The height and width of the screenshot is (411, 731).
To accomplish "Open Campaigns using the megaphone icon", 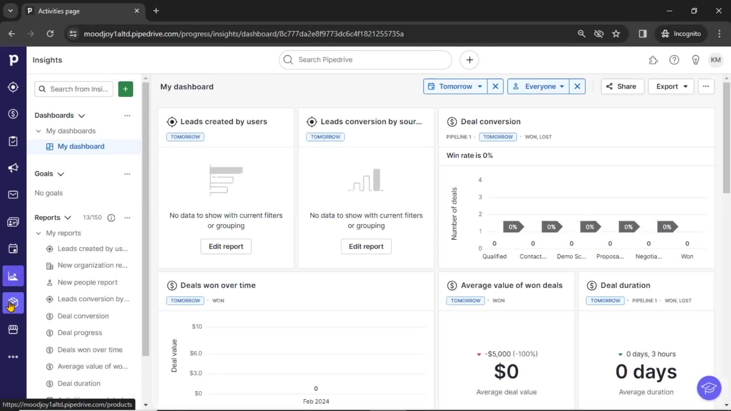I will tap(13, 167).
